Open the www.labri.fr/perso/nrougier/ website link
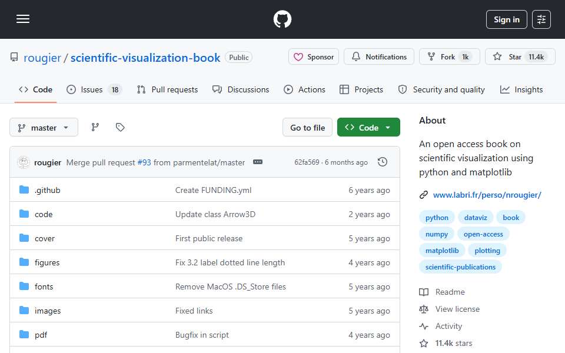 click(487, 195)
